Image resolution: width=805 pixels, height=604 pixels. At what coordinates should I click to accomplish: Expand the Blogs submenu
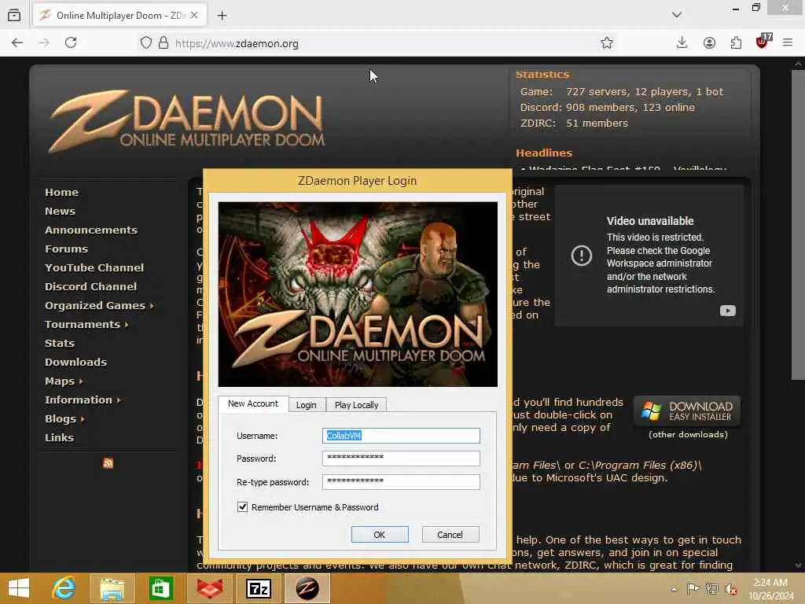83,419
